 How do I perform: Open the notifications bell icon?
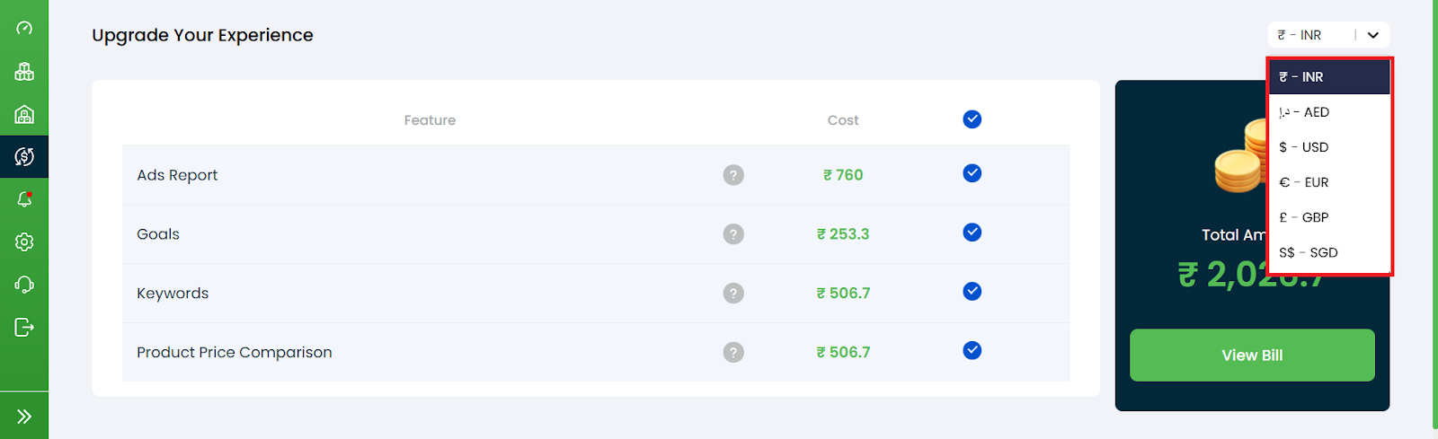click(24, 199)
